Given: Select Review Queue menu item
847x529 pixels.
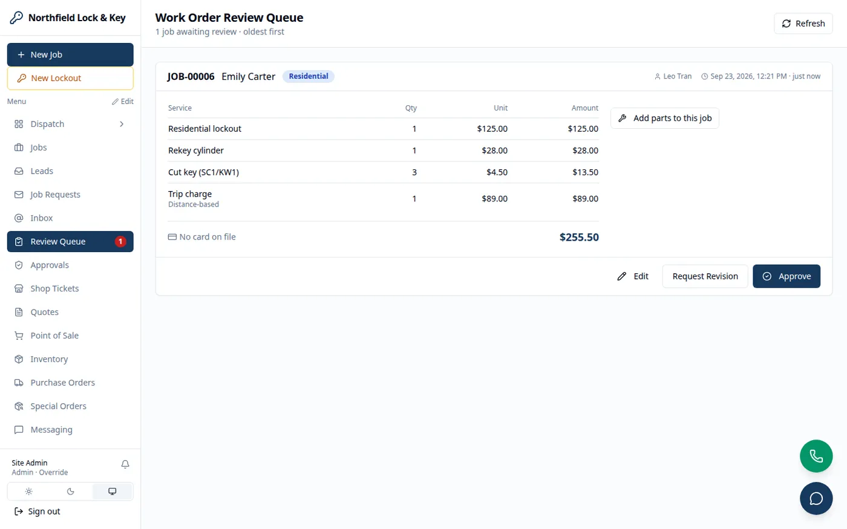Looking at the screenshot, I should [70, 241].
